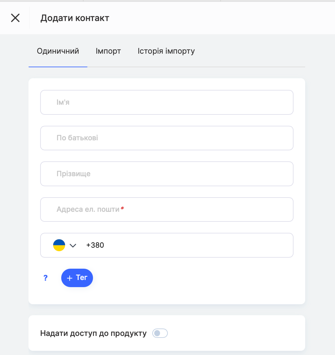The image size is (335, 355).
Task: Close the Додати контакт panel with X
Action: tap(15, 18)
